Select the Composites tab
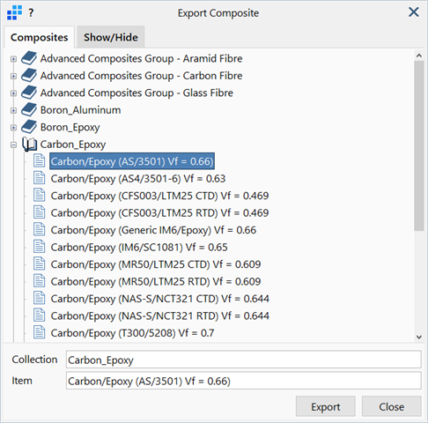Viewport: 428px width, 423px height. [x=39, y=37]
